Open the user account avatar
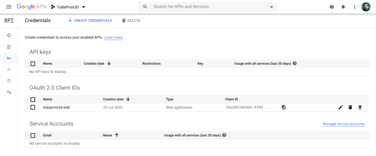This screenshot has height=156, width=376. click(366, 7)
